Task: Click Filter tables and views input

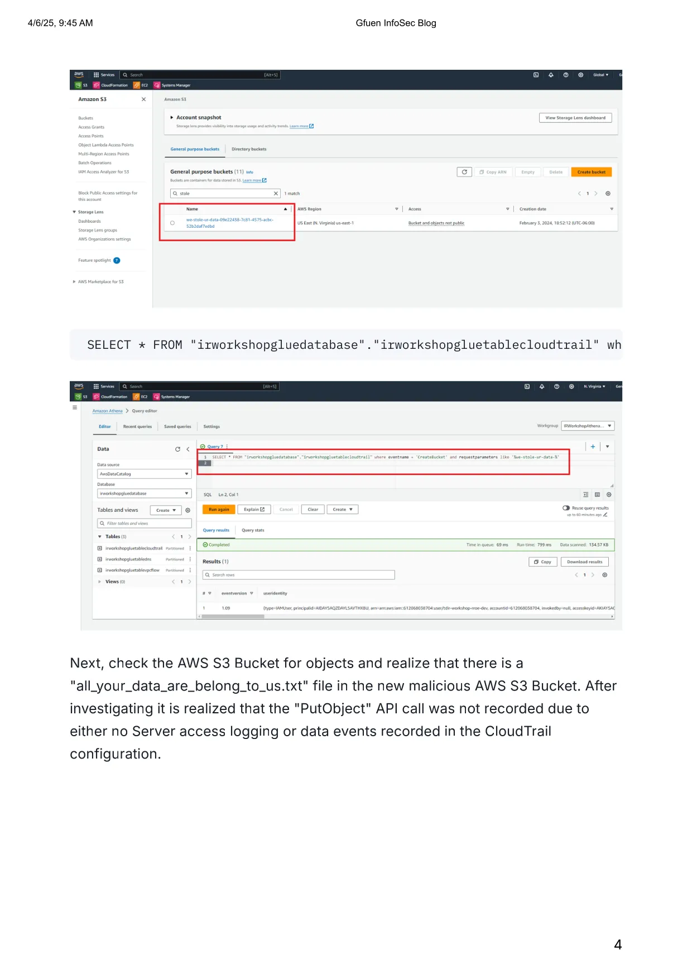Action: (x=145, y=524)
